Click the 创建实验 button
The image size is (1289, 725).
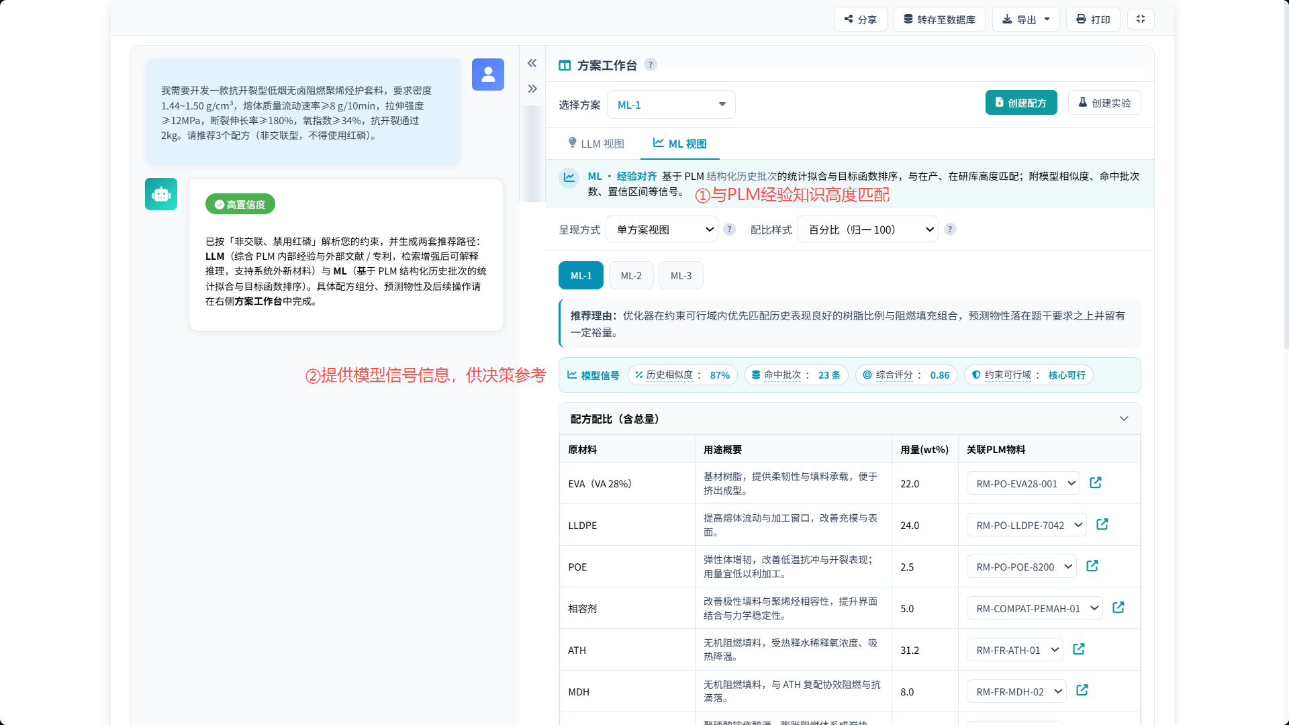1104,103
